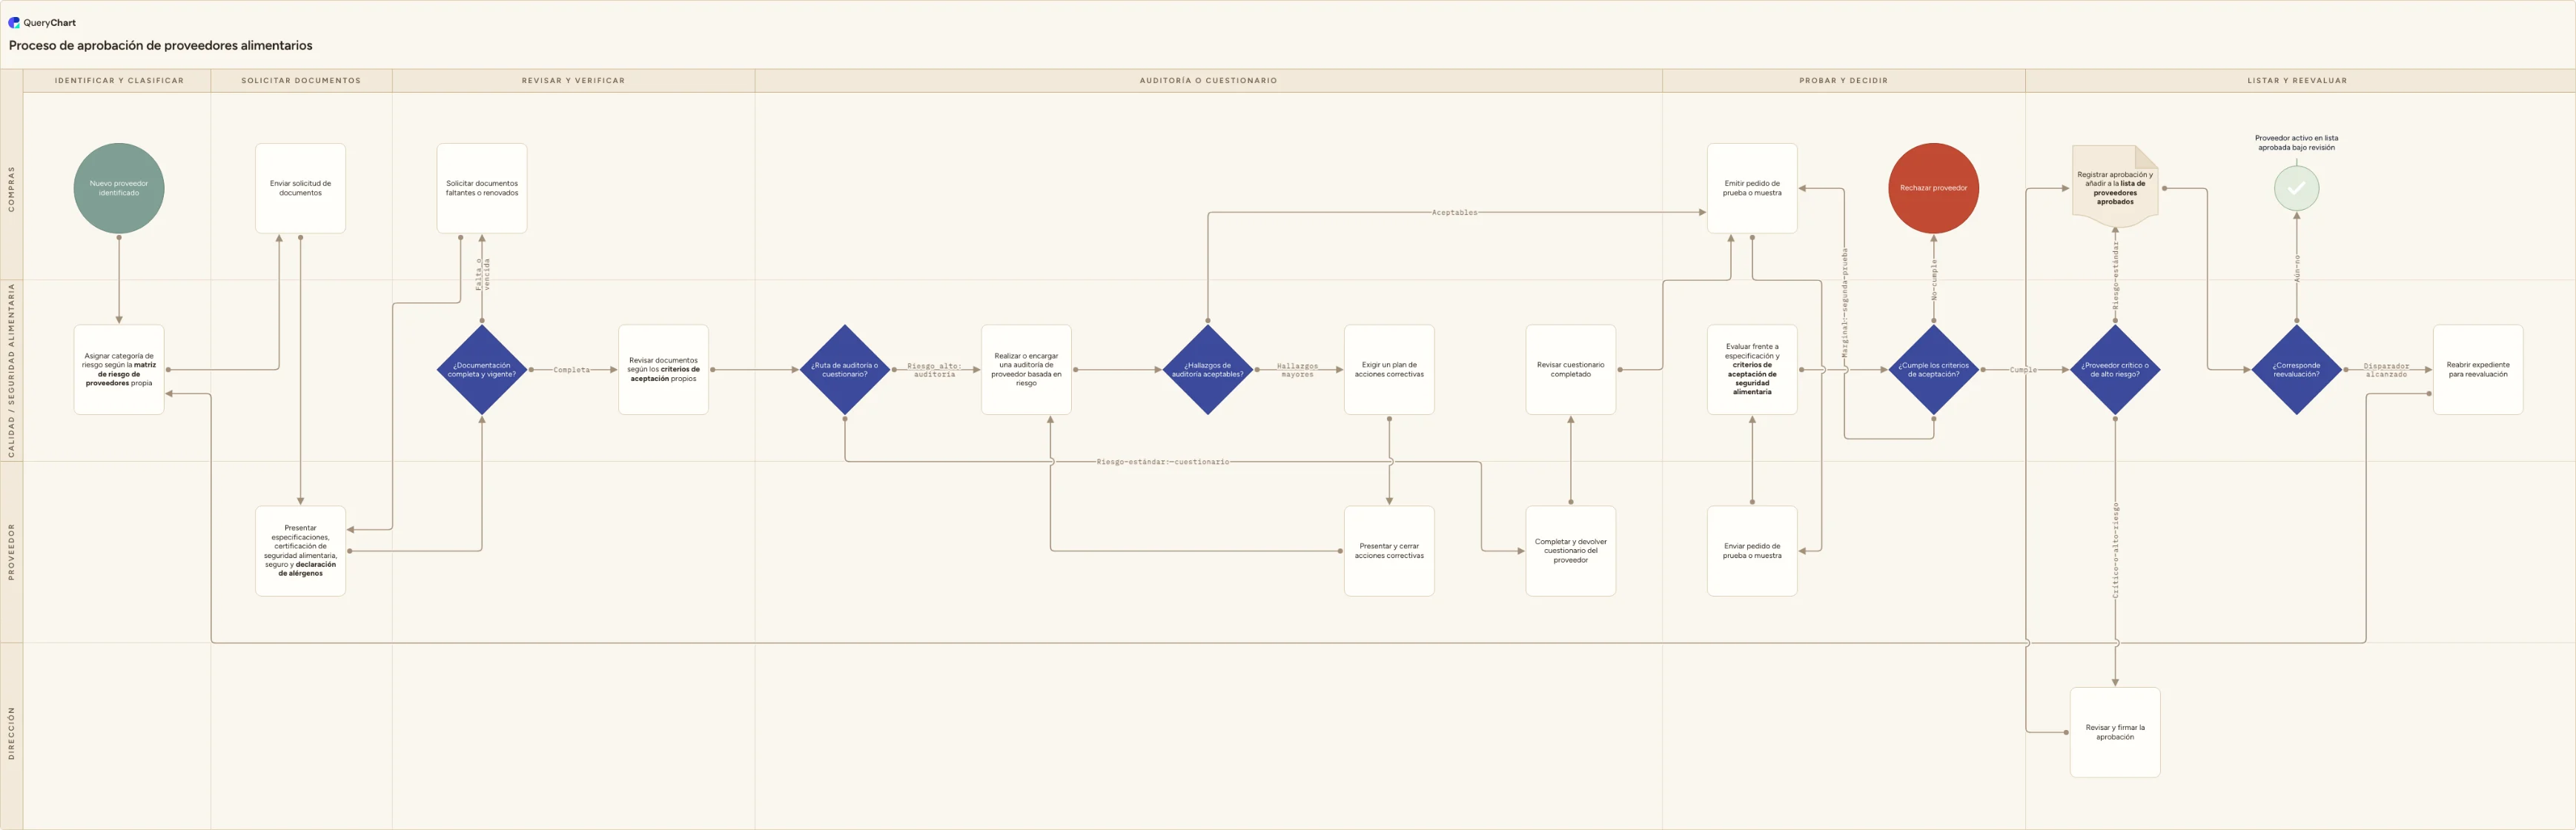2576x830 pixels.
Task: Click the Aceptables connector label
Action: pos(1454,212)
